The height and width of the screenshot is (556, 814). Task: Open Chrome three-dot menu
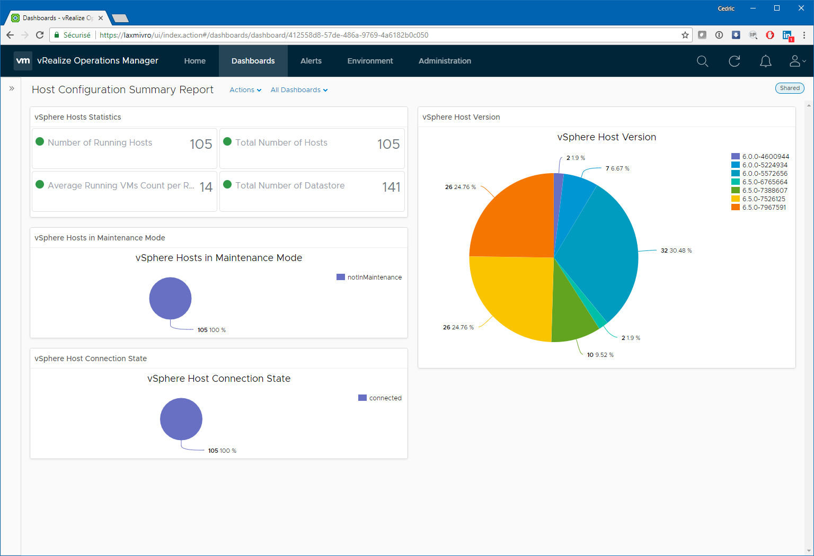(804, 35)
